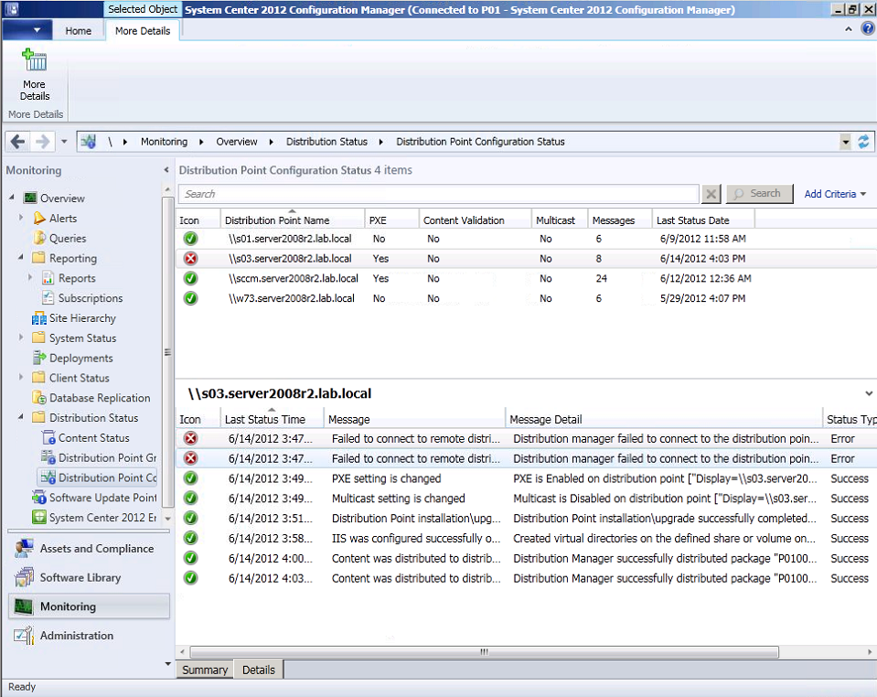Expand the System Status tree node
The image size is (877, 697).
21,338
